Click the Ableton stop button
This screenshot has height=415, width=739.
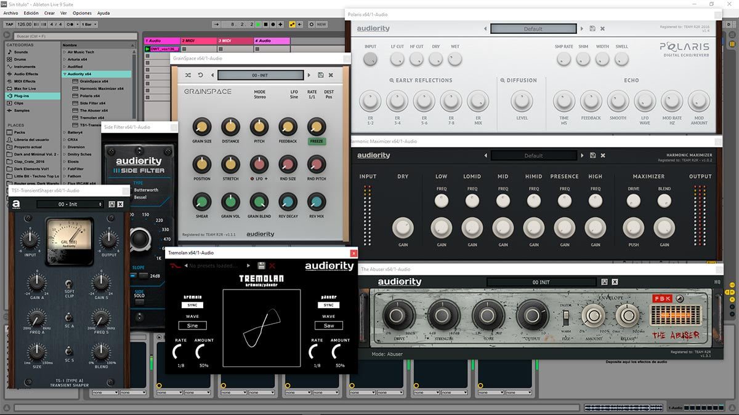pyautogui.click(x=265, y=25)
